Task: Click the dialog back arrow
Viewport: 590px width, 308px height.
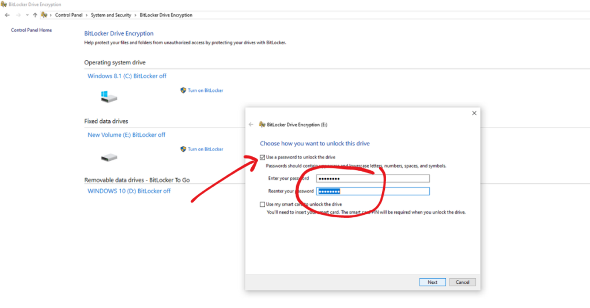Action: coord(251,125)
